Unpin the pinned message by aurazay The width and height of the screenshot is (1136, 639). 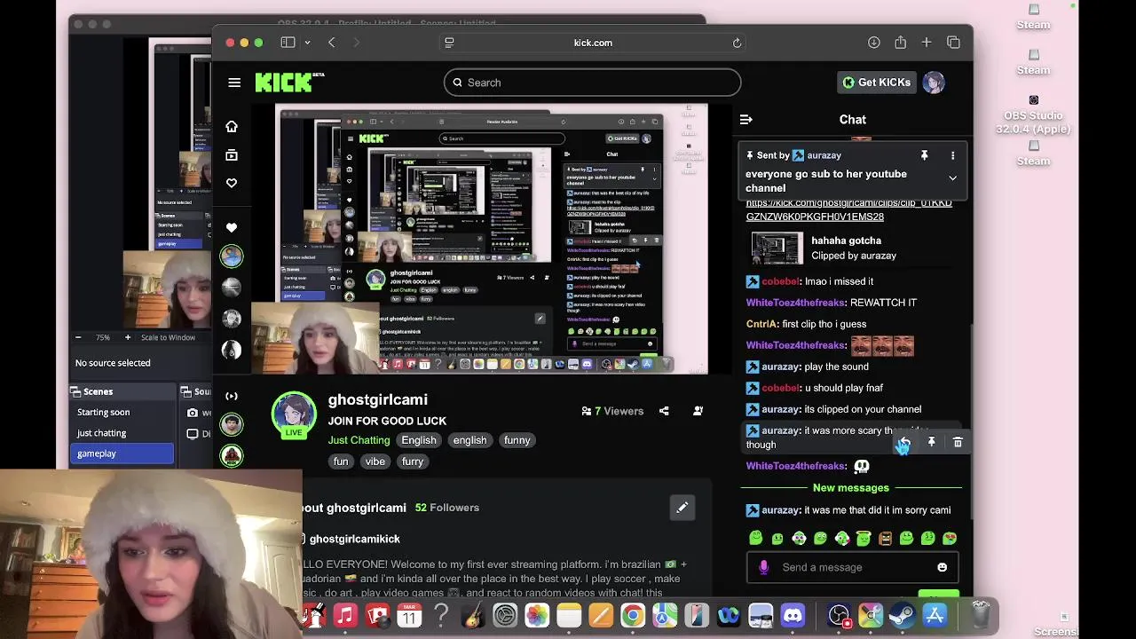point(924,155)
